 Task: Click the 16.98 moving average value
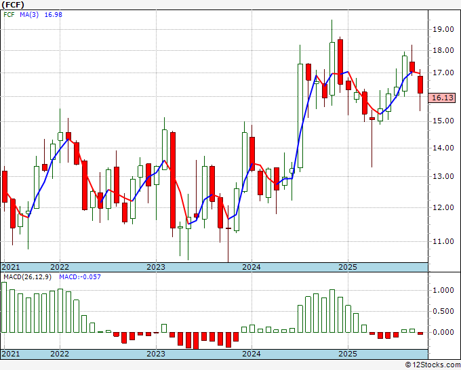53,15
